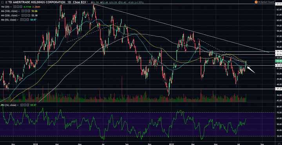The width and height of the screenshot is (282, 145).
Task: Open the MA (50, close) dropdown arrow
Action: click(x=18, y=20)
